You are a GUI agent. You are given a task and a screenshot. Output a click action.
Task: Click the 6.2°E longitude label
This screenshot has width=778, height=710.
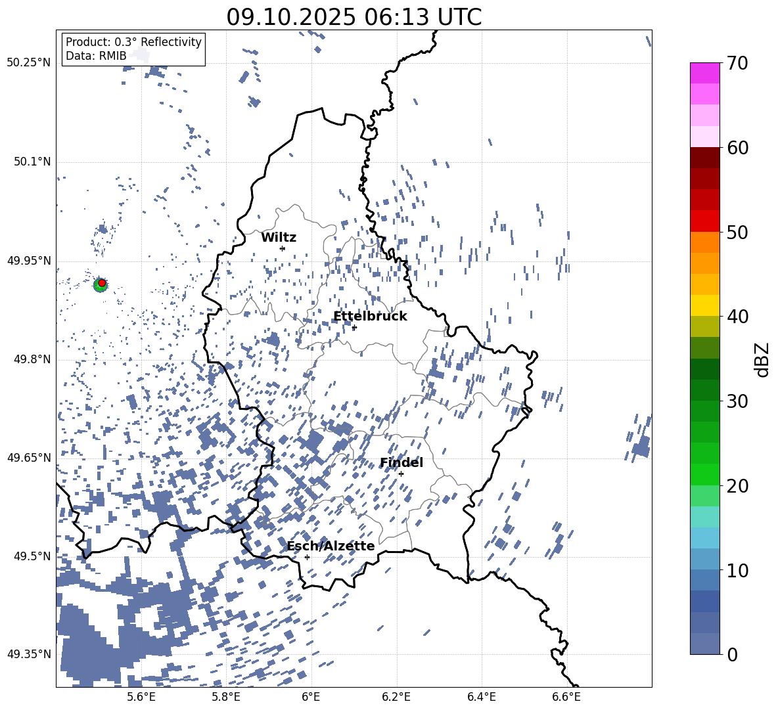(x=396, y=697)
